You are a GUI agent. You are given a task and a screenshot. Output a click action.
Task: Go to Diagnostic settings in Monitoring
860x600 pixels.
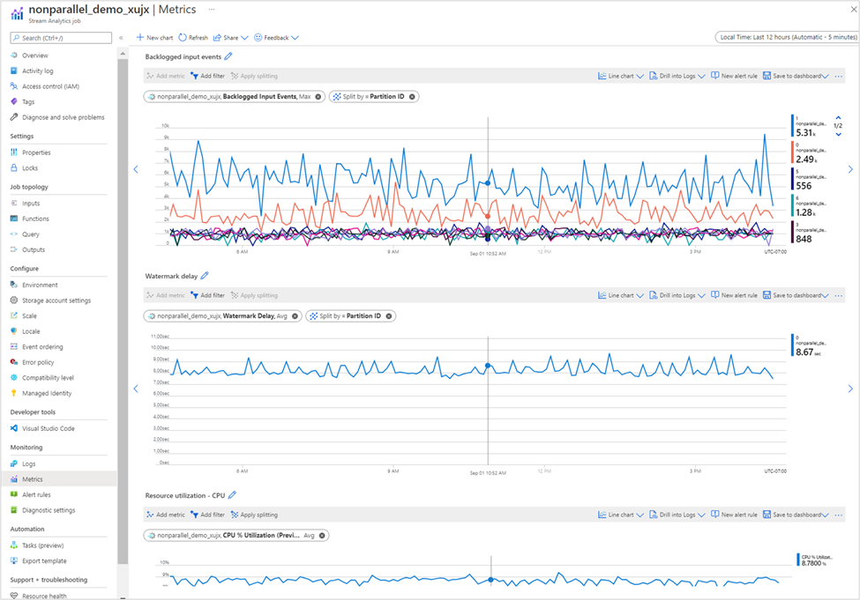tap(49, 510)
